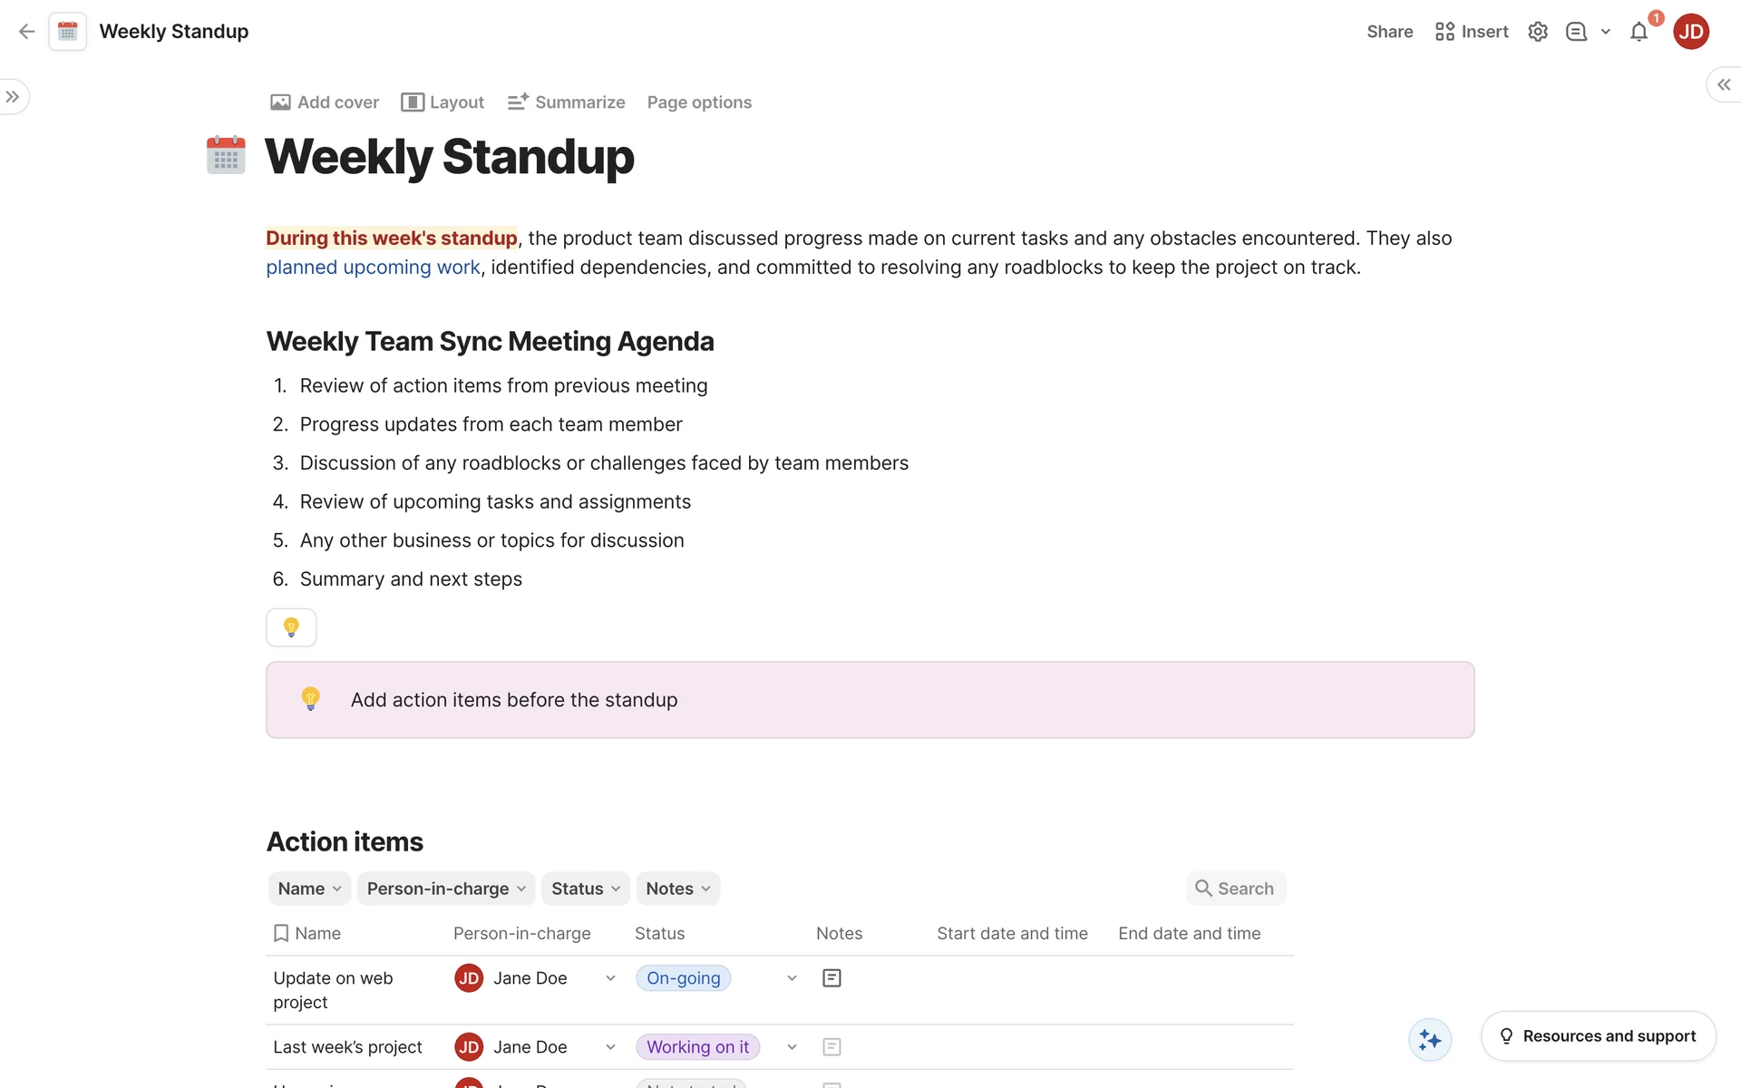Open the Name filter dropdown
Viewport: 1741px width, 1088px height.
click(x=309, y=889)
